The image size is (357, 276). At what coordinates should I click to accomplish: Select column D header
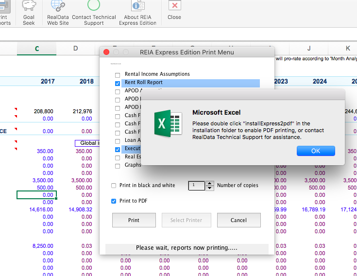[76, 49]
